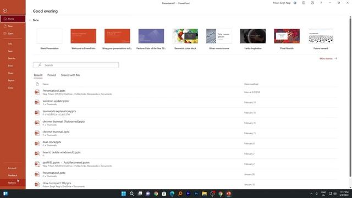The image size is (352, 198).
Task: Click file icon beside teamwork explanation.pptx
Action: 37,112
